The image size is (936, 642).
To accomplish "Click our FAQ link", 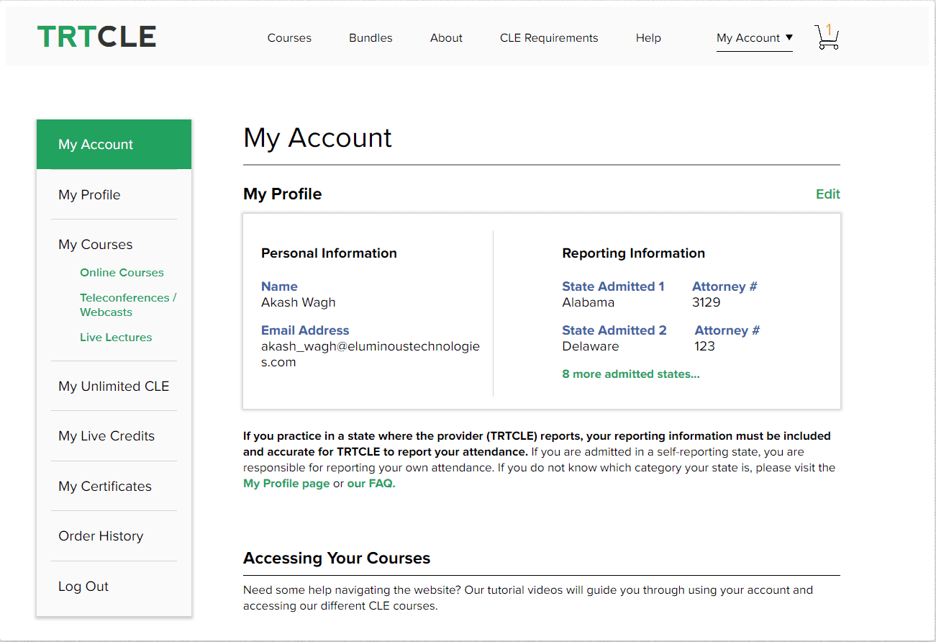I will tap(370, 483).
